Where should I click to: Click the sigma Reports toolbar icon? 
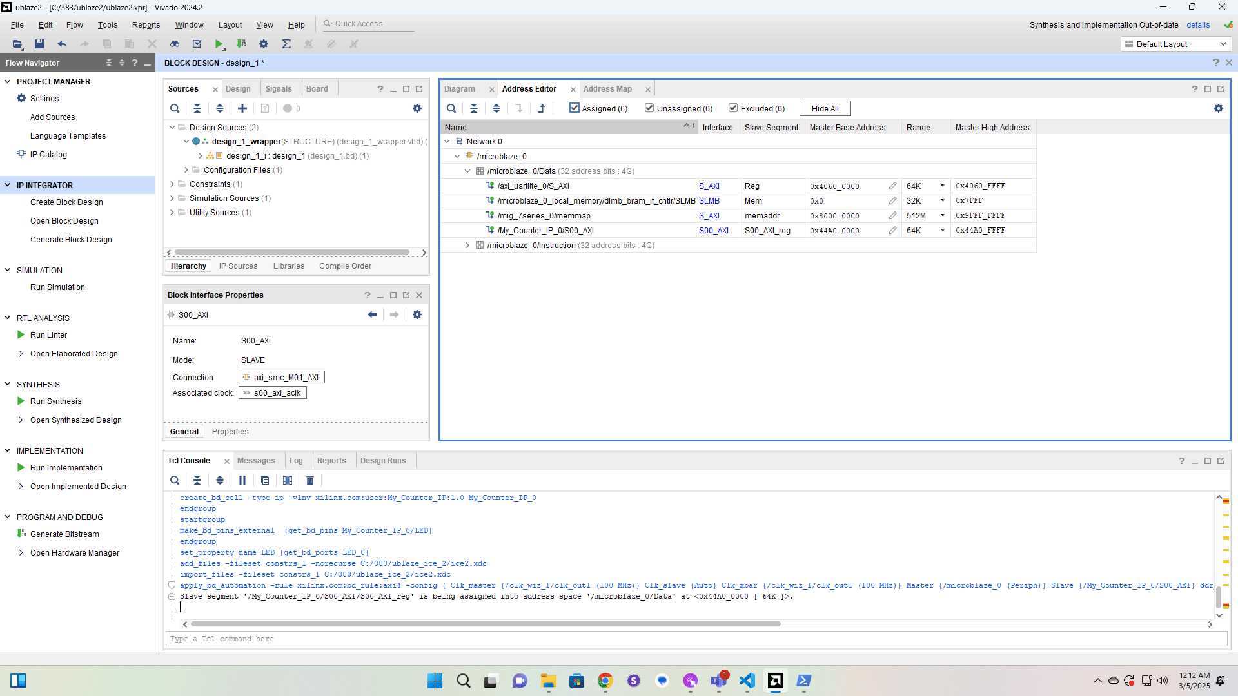[x=286, y=44]
